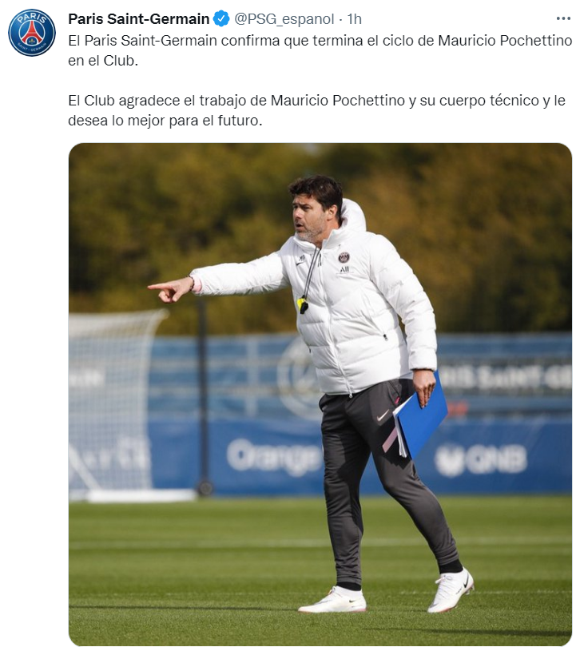This screenshot has height=647, width=580.
Task: Open the @PSG_espanol handle link
Action: [284, 19]
